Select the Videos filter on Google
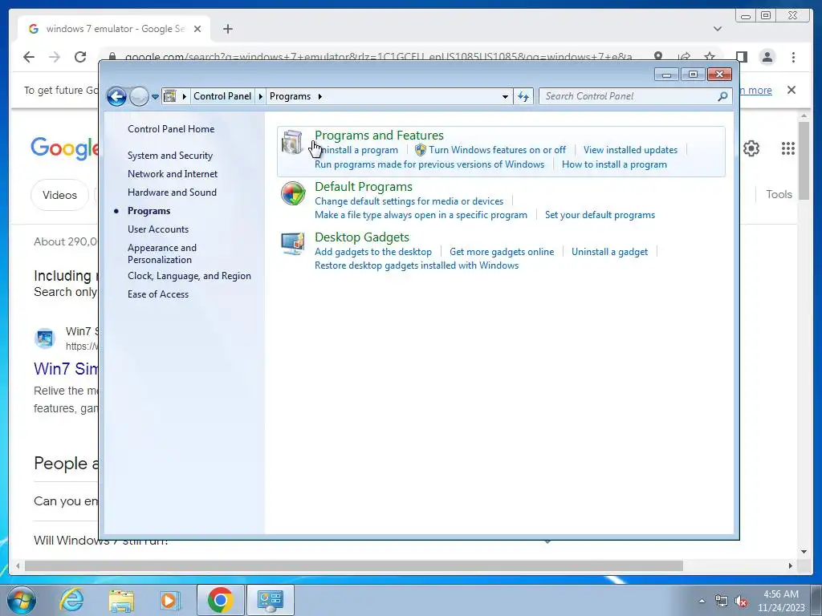 (59, 195)
